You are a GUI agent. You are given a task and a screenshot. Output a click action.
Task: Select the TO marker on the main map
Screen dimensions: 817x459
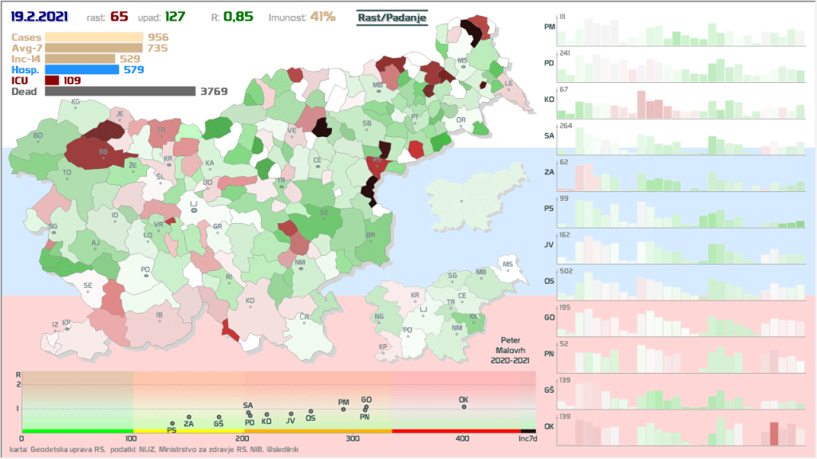(67, 173)
